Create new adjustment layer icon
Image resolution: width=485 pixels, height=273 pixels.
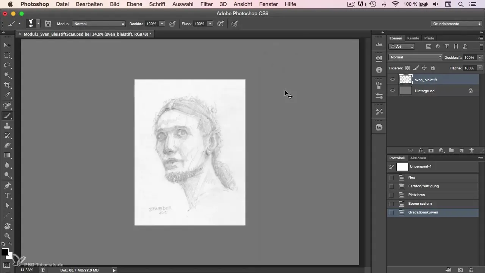click(x=441, y=151)
